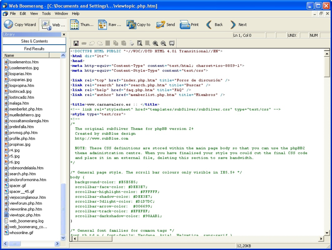
Task: Click the Paste clipboard icon in editor toolbar
Action: point(124,43)
